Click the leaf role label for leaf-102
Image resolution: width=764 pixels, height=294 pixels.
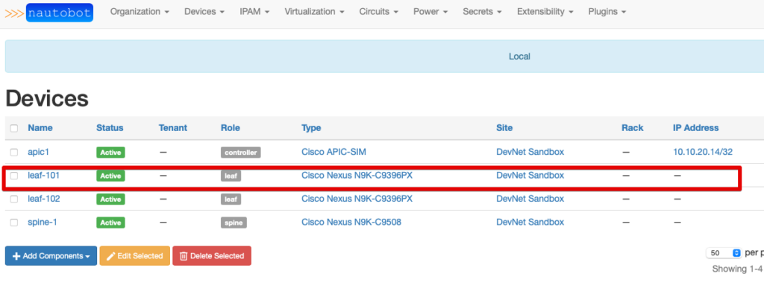coord(231,199)
